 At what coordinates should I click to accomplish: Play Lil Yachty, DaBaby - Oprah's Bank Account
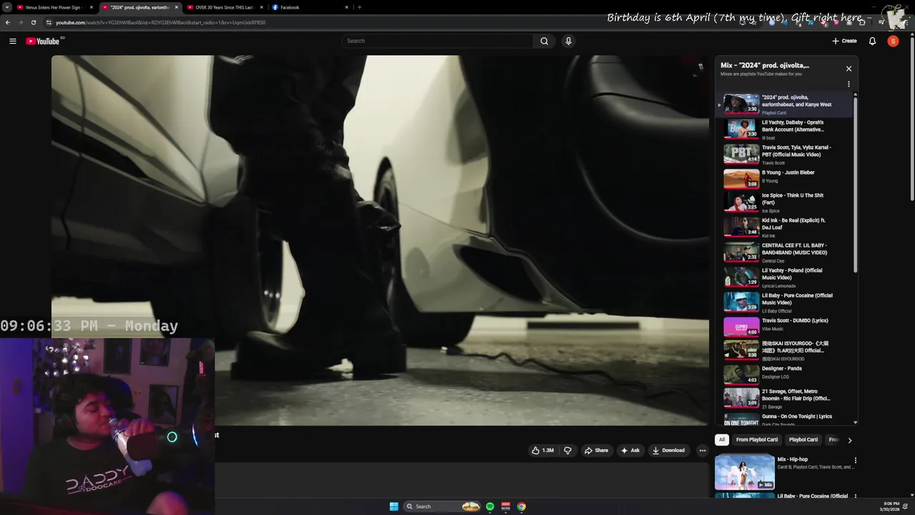click(784, 129)
